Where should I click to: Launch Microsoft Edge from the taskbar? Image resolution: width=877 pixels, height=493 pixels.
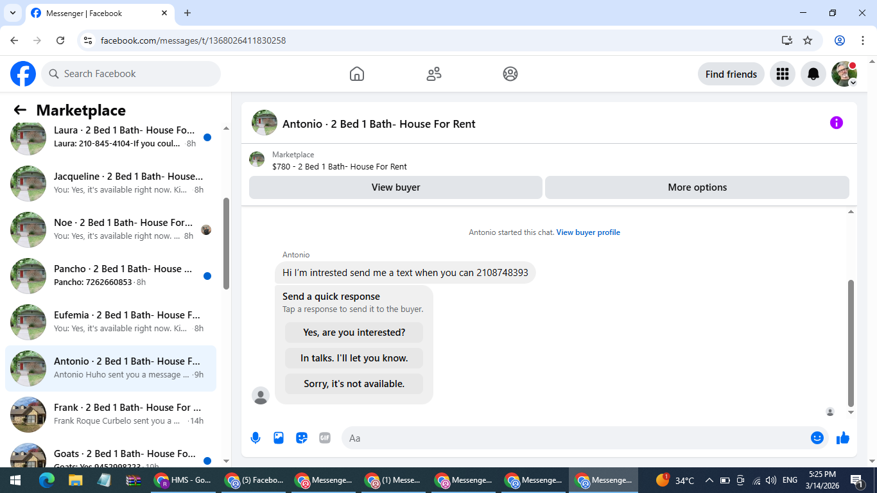pos(47,480)
